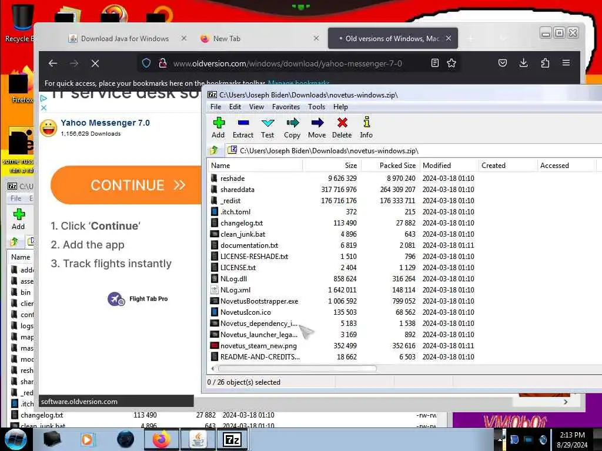This screenshot has height=451, width=602.
Task: Sort by Modified column header
Action: click(x=449, y=165)
